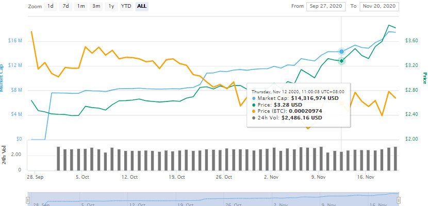This screenshot has width=428, height=206.
Task: Click the $2.00 price axis label
Action: (x=411, y=139)
